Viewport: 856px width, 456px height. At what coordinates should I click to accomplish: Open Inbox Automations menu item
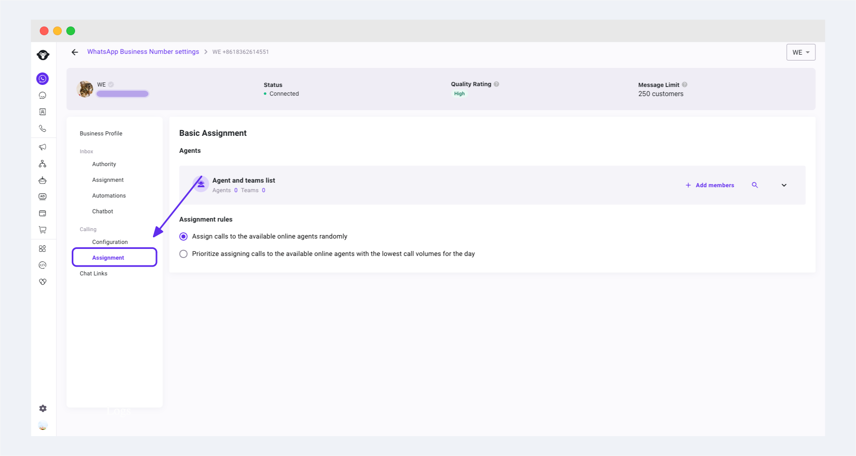tap(109, 195)
